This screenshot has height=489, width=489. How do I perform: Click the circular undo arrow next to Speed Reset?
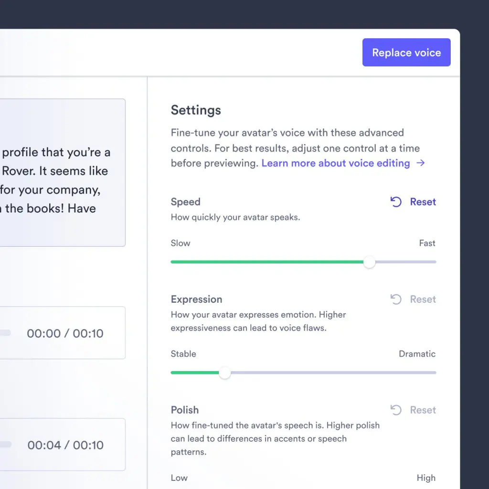pos(395,202)
